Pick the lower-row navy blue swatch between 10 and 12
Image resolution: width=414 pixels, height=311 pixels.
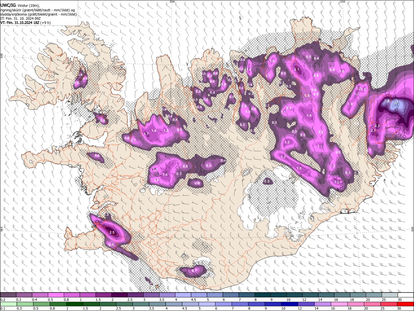click(289, 304)
